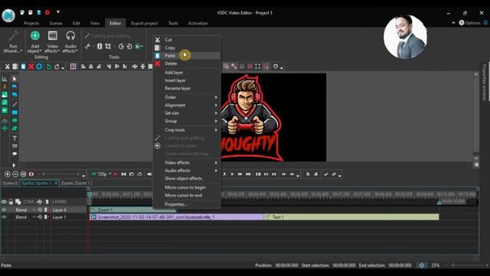The width and height of the screenshot is (490, 276).
Task: Select the speech bubble tooltip tool
Action: click(15, 153)
